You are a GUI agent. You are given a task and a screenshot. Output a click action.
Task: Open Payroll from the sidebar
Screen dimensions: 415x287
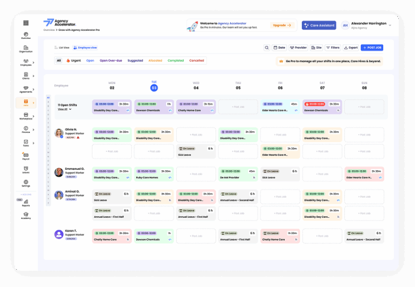(26, 157)
